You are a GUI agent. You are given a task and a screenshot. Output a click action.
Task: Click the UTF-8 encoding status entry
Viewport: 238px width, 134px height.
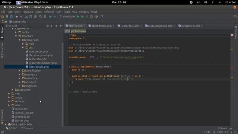pyautogui.click(x=223, y=132)
